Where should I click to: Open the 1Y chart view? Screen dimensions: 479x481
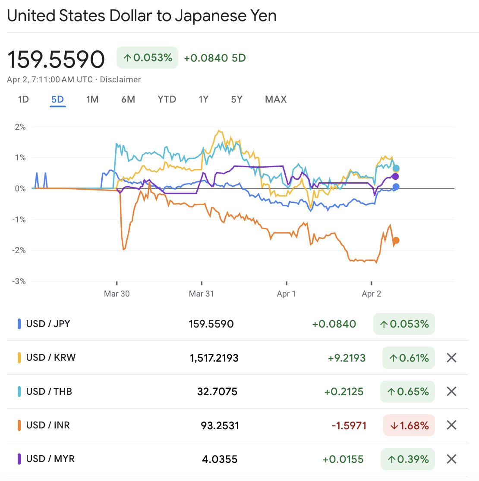tap(203, 99)
